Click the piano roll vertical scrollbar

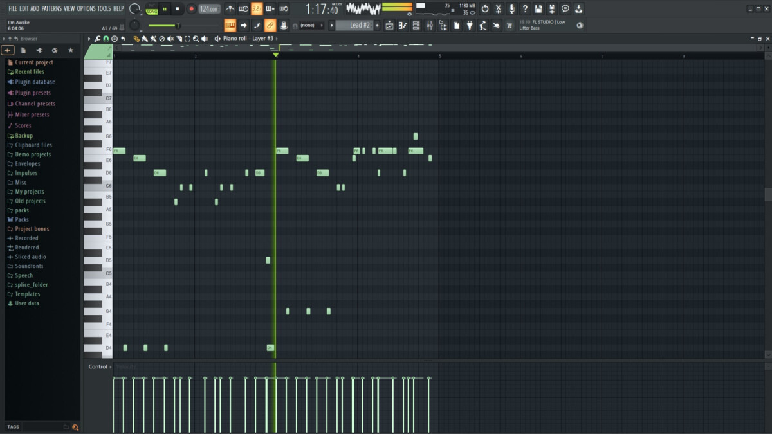[768, 194]
